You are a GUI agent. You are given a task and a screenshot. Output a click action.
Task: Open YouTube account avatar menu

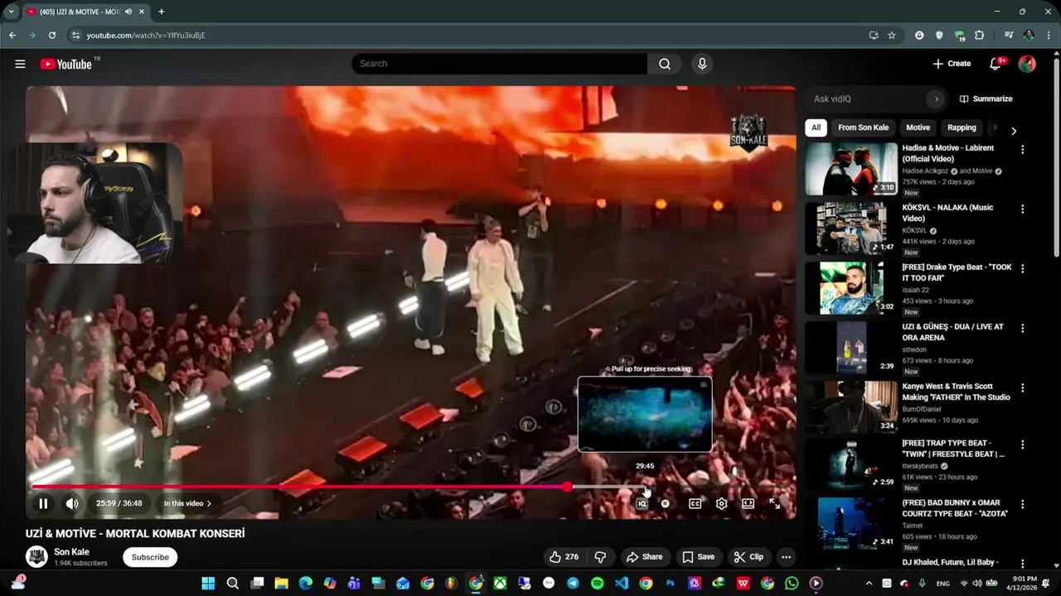pyautogui.click(x=1027, y=64)
